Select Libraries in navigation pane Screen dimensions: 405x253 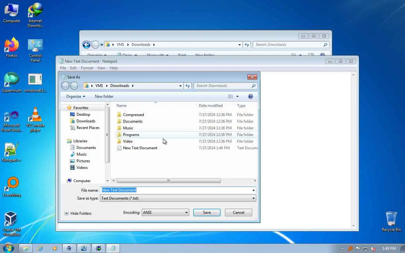(80, 141)
